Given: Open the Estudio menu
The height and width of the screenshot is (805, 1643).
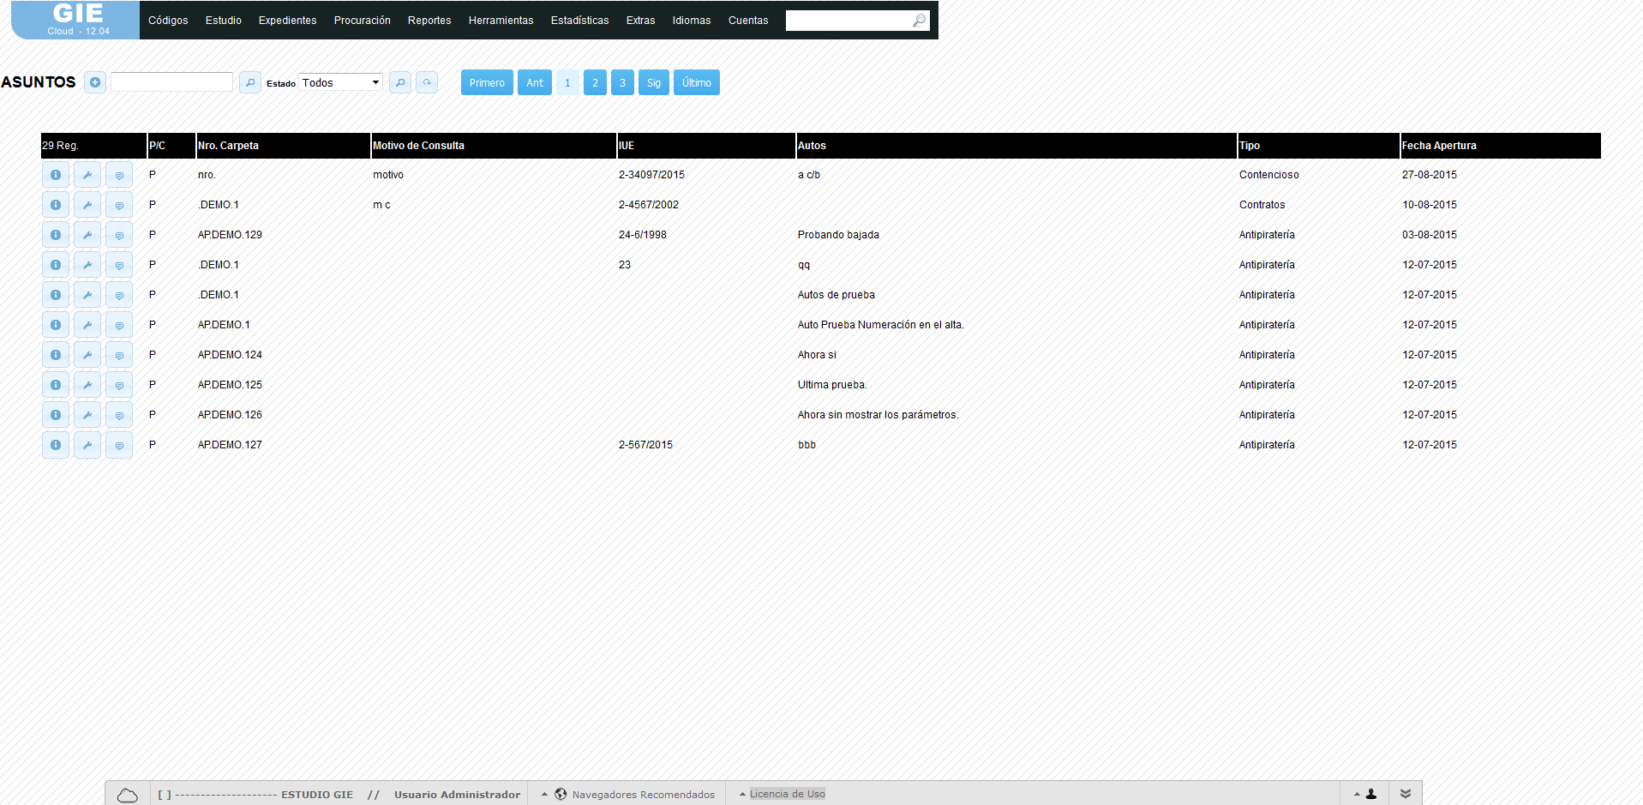Looking at the screenshot, I should (x=224, y=21).
